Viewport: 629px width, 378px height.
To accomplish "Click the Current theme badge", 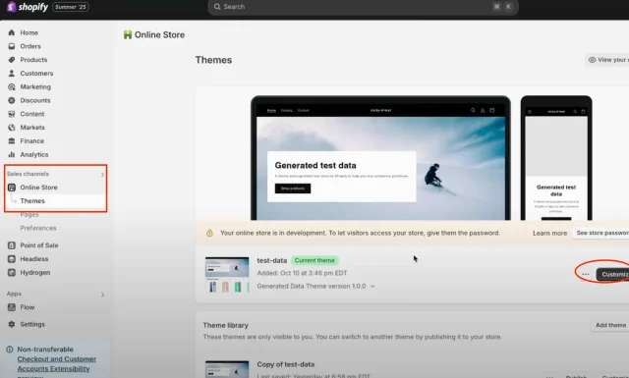I will (x=314, y=260).
